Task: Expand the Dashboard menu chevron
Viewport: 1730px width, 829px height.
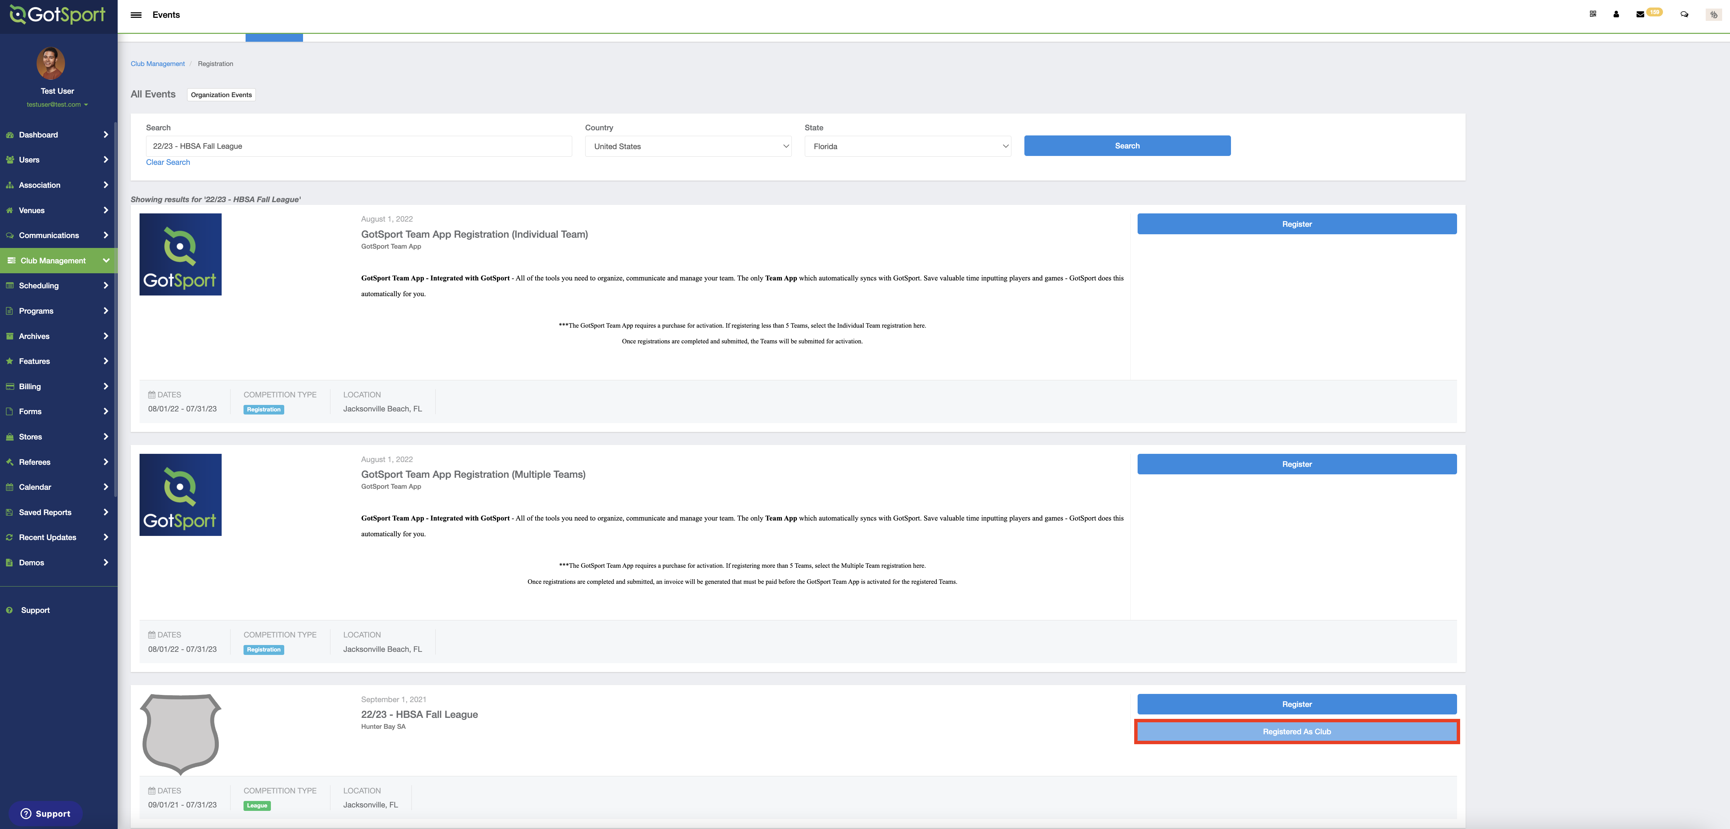Action: (105, 135)
